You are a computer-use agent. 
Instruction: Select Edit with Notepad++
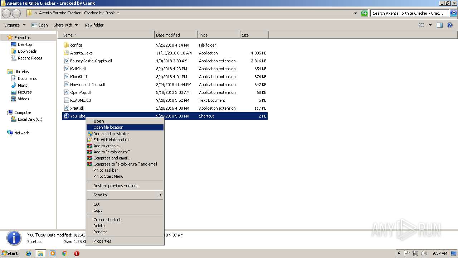125,140
